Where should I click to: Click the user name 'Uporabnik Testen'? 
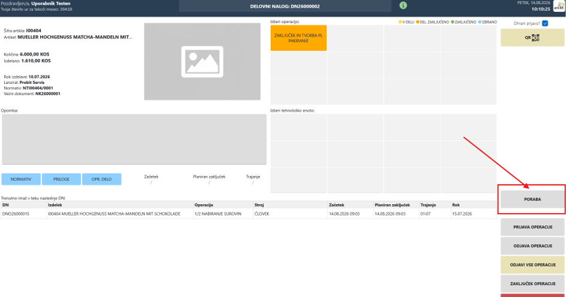[x=51, y=4]
